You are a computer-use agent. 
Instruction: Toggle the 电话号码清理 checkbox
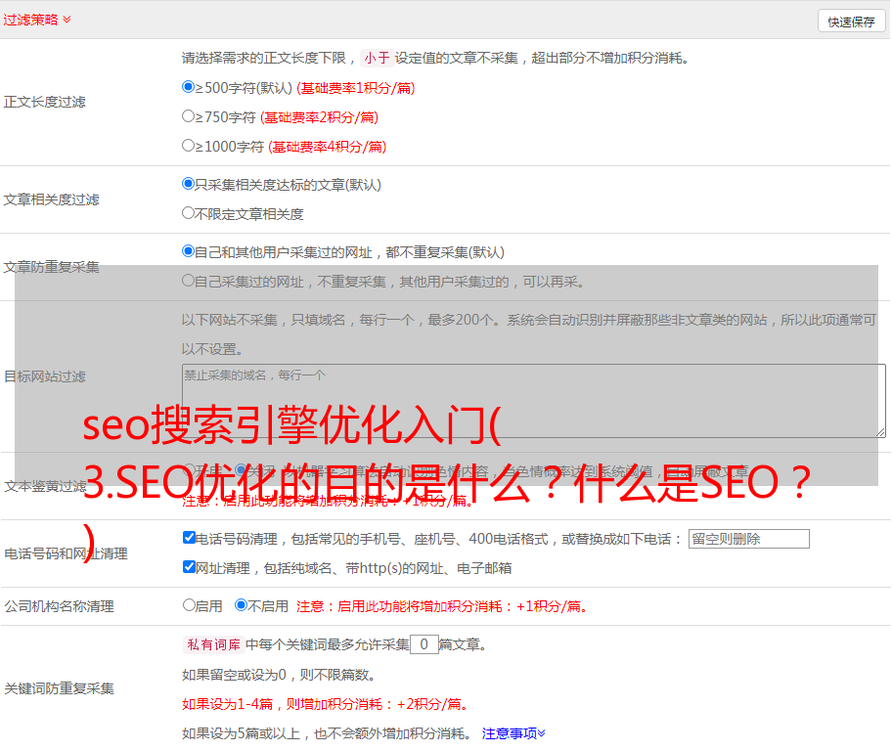click(x=189, y=538)
